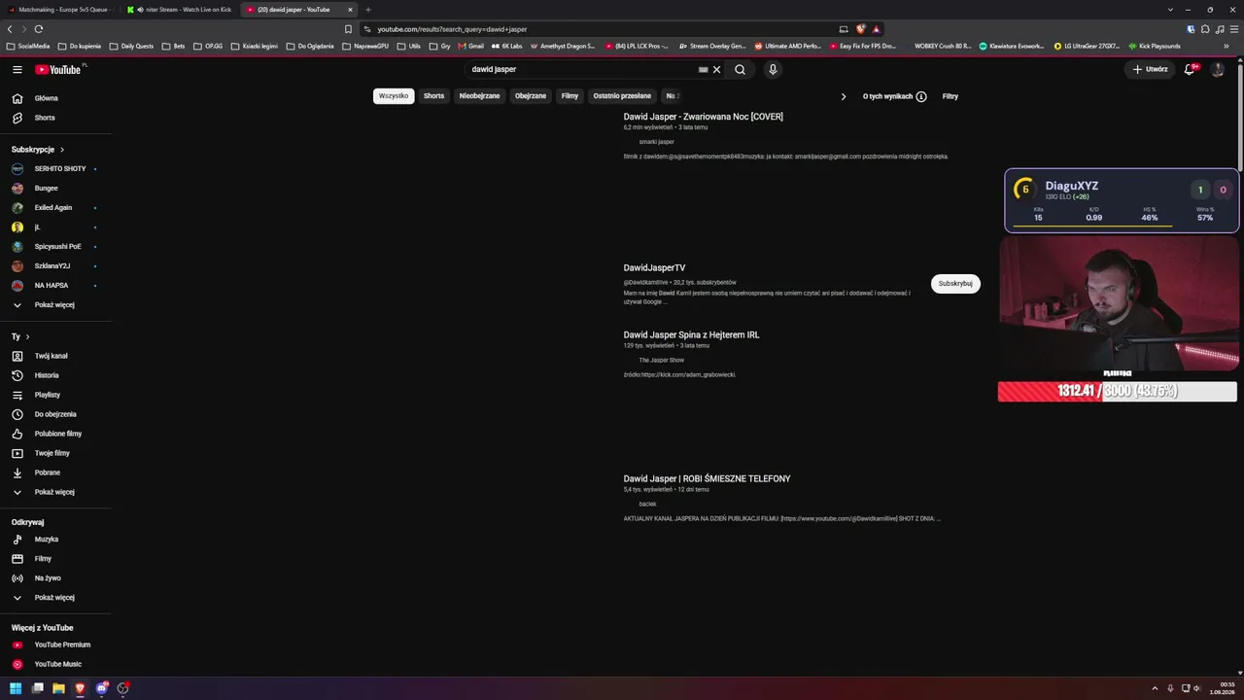Show more filter chips with the right arrow

pyautogui.click(x=844, y=96)
